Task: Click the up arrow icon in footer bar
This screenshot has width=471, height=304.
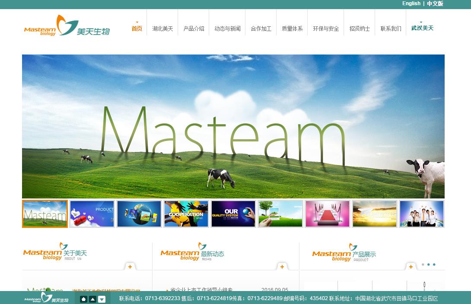Action: (x=92, y=299)
